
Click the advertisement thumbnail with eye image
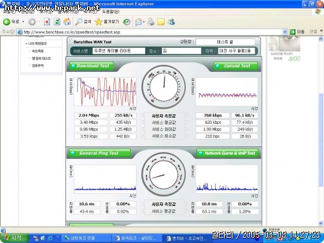tap(284, 43)
